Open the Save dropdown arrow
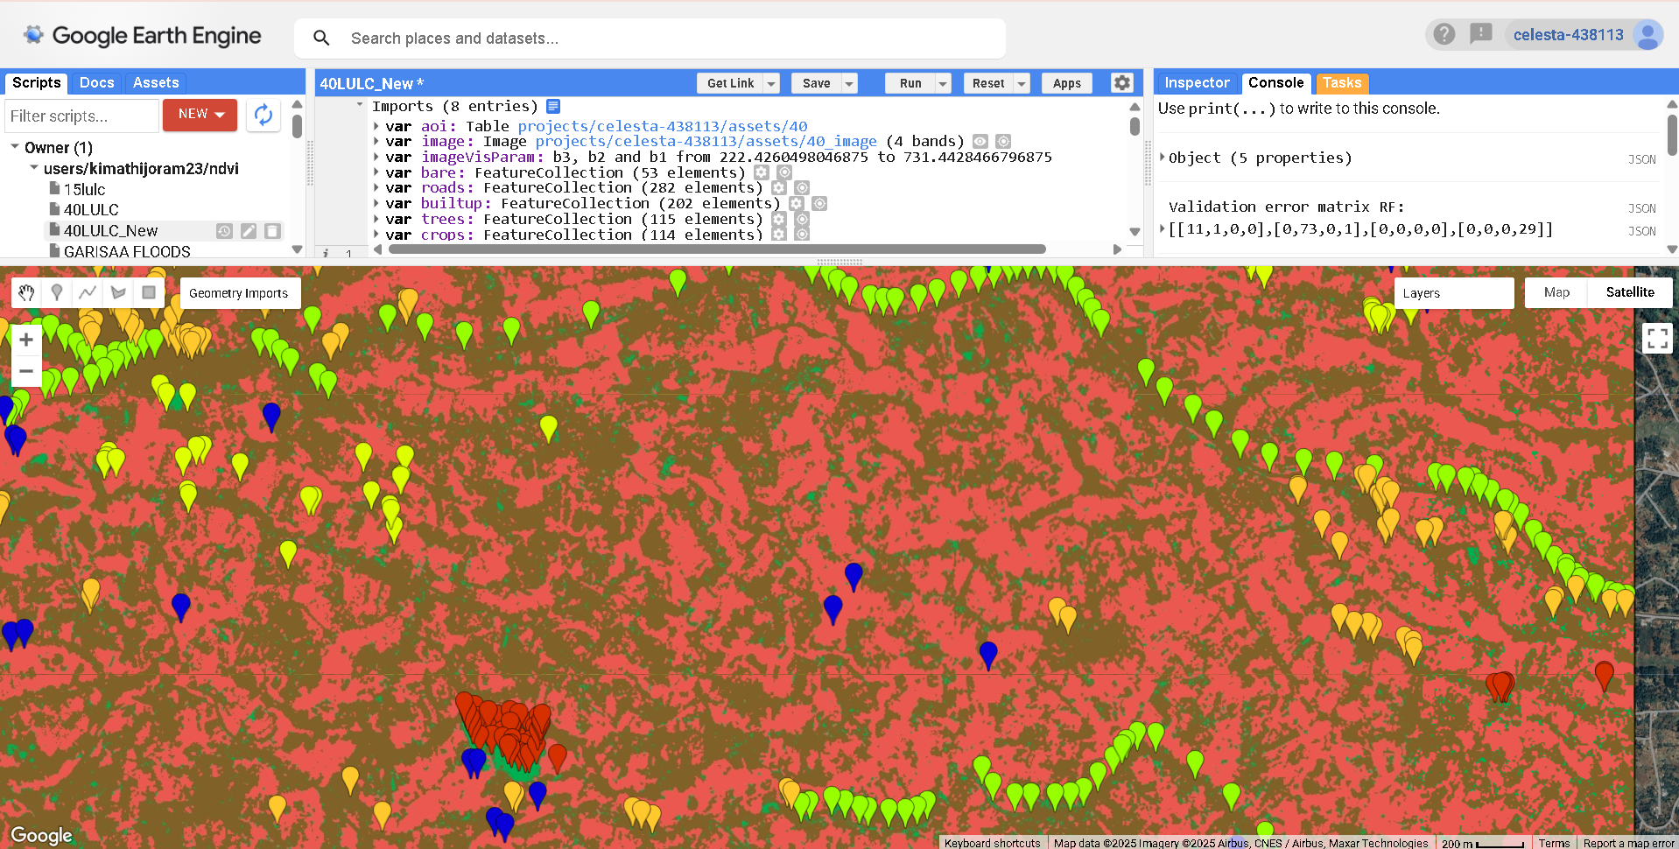1679x849 pixels. pyautogui.click(x=849, y=83)
